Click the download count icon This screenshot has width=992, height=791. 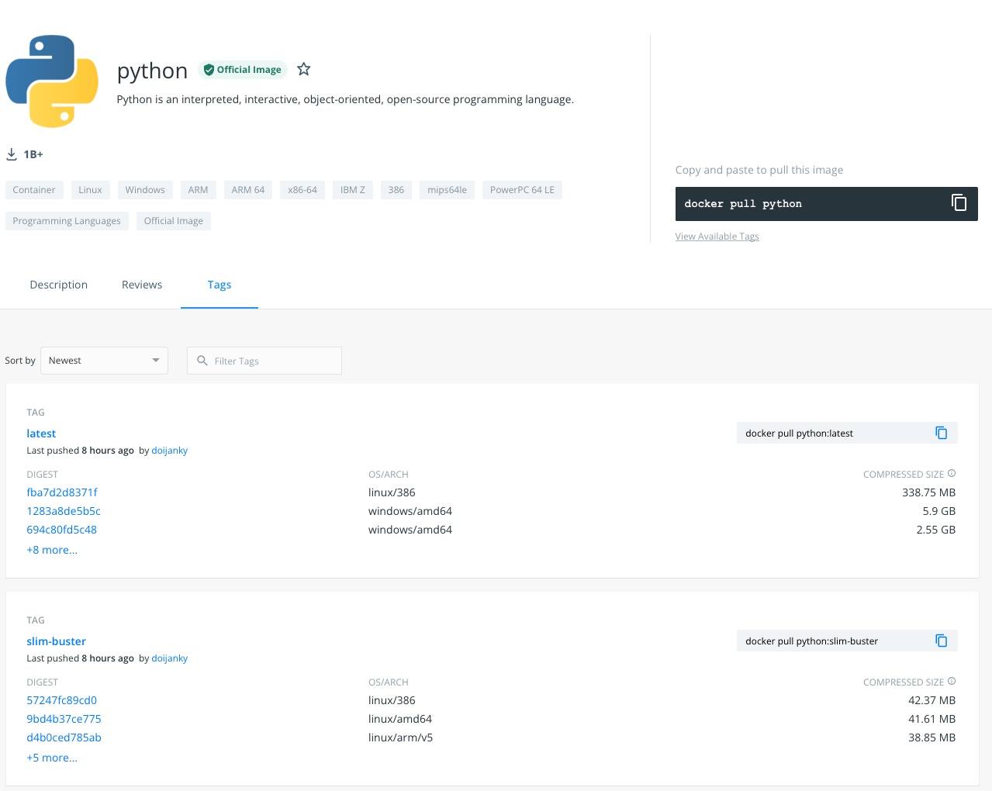click(x=12, y=154)
